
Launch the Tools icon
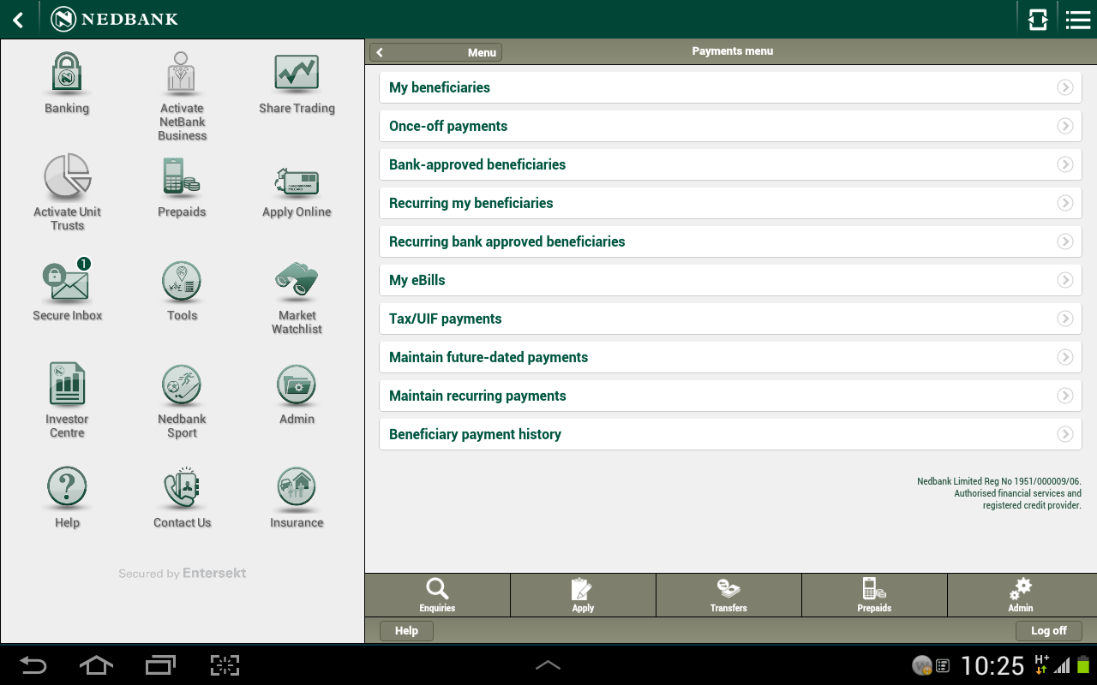[x=182, y=281]
